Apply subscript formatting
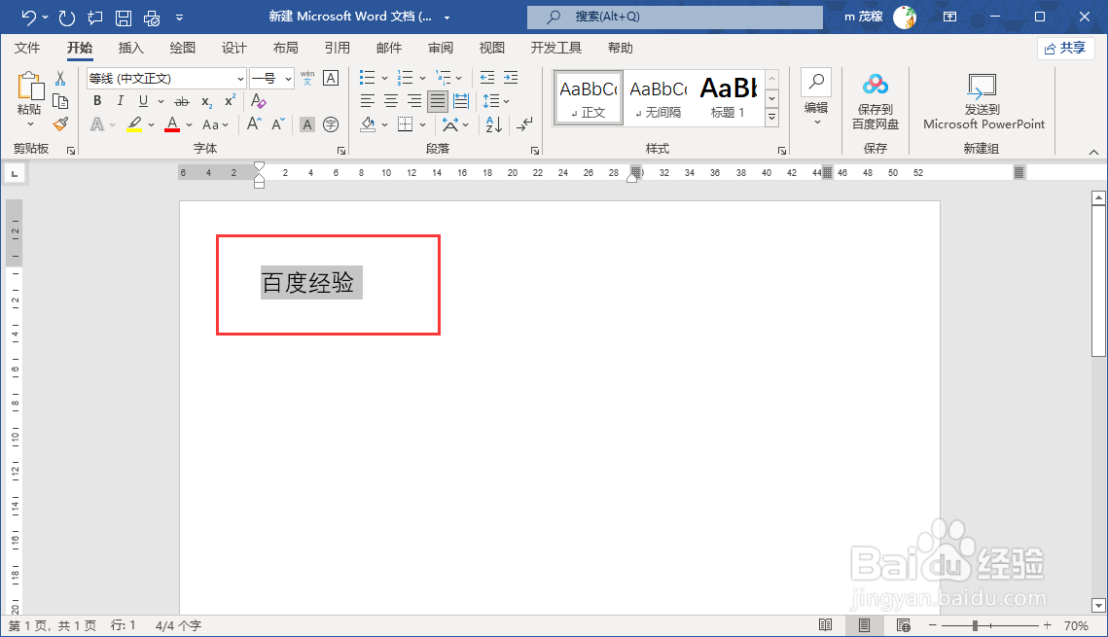 coord(206,102)
